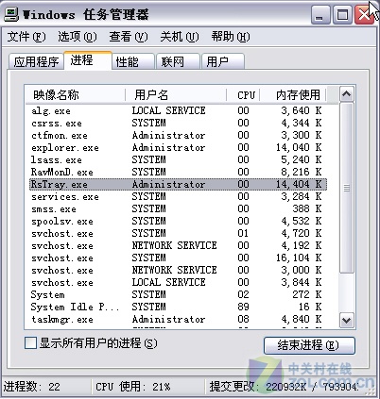Select svchost.exe using 4,720 K
The height and width of the screenshot is (399, 380).
(x=178, y=233)
